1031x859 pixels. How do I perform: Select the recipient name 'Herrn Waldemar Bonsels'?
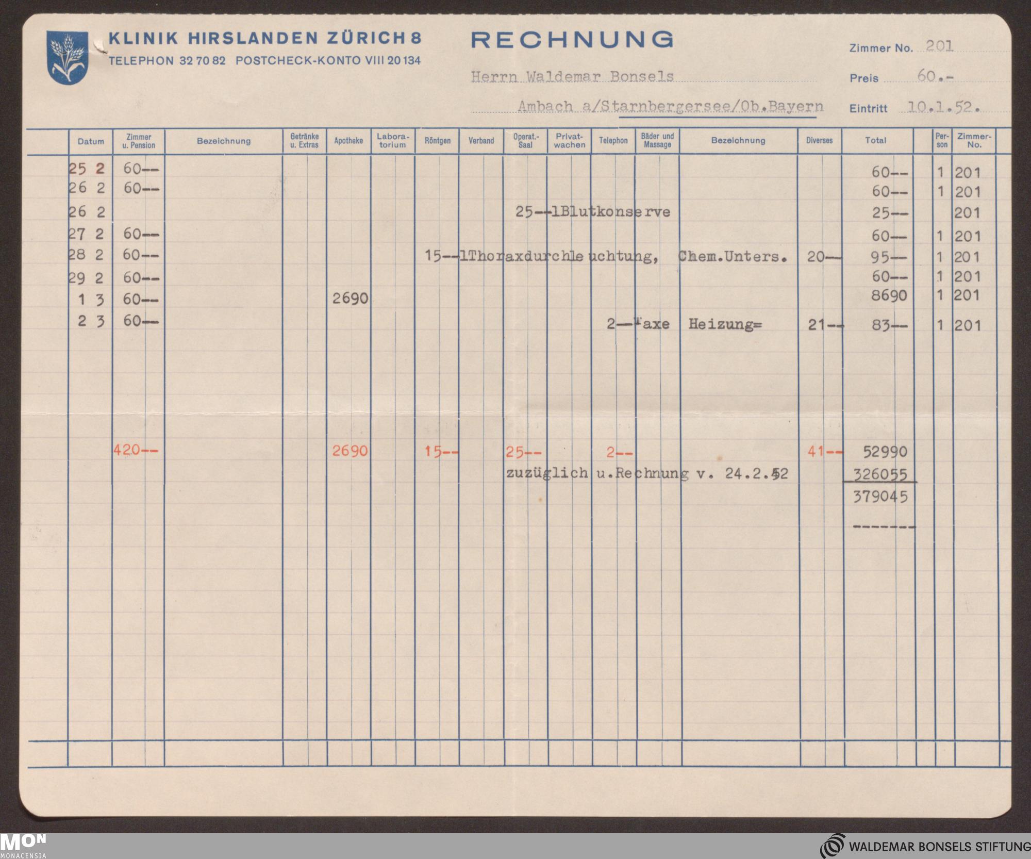coord(572,76)
